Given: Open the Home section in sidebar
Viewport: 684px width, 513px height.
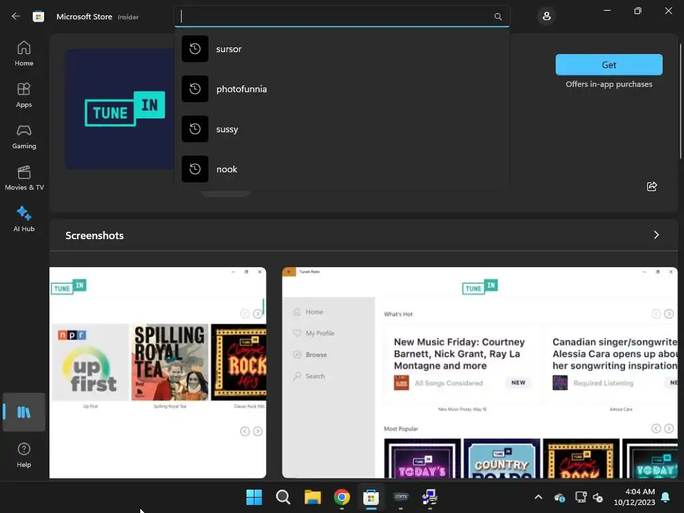Looking at the screenshot, I should point(24,53).
